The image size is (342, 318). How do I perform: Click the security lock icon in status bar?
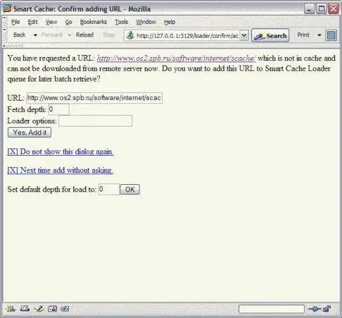coord(327,309)
